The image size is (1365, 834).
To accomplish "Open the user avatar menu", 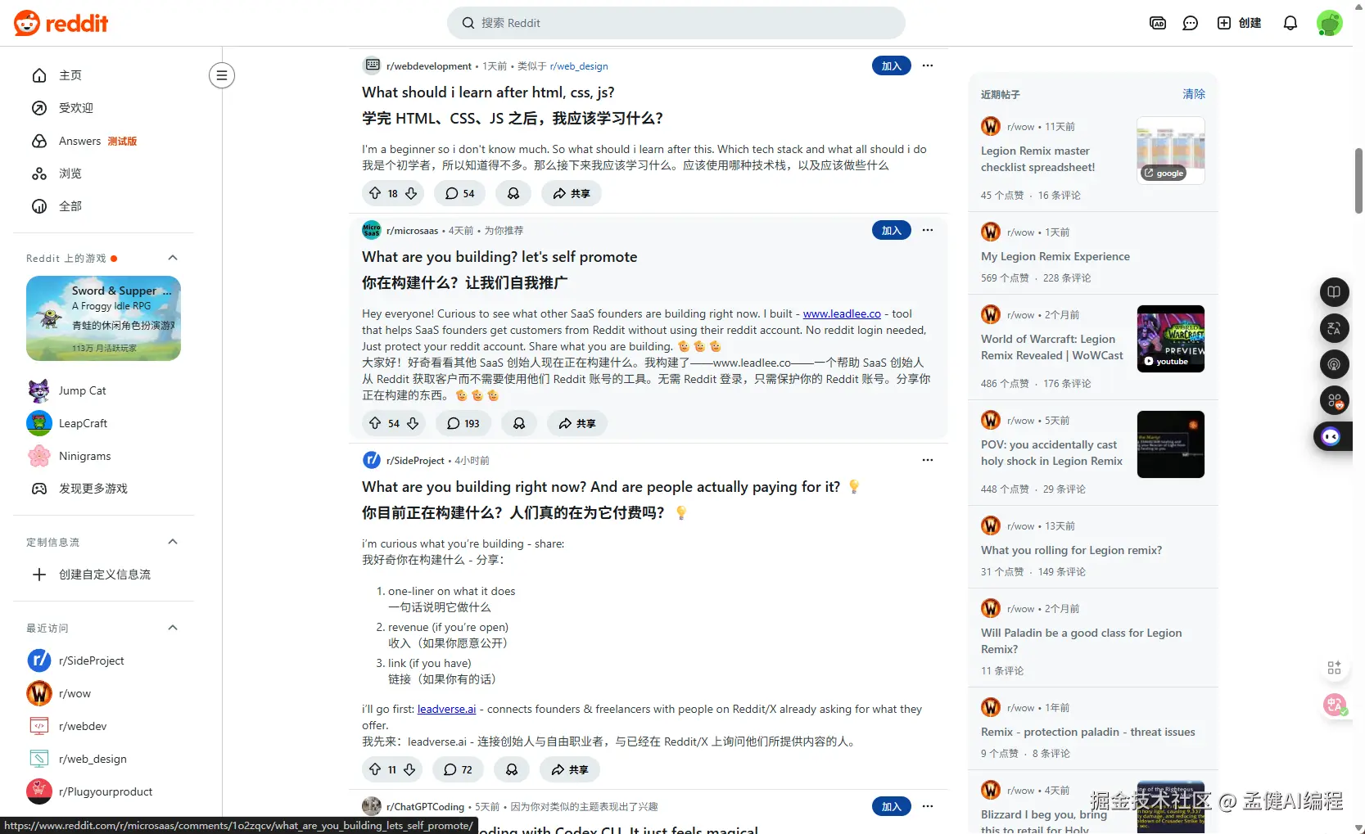I will [1329, 23].
